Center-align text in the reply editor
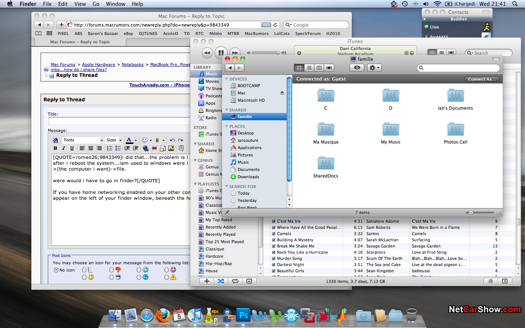 90,148
